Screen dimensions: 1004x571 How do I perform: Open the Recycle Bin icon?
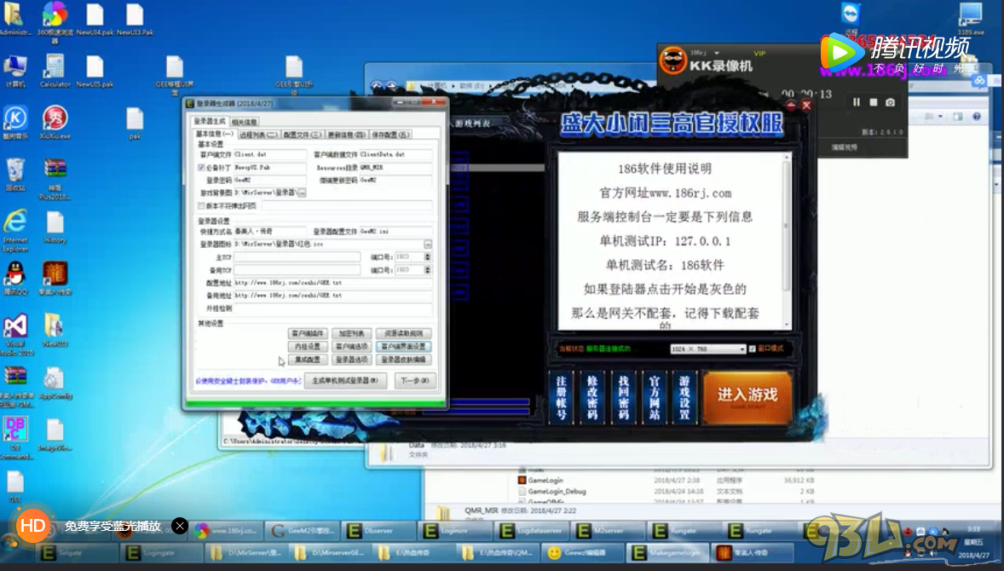pyautogui.click(x=15, y=174)
